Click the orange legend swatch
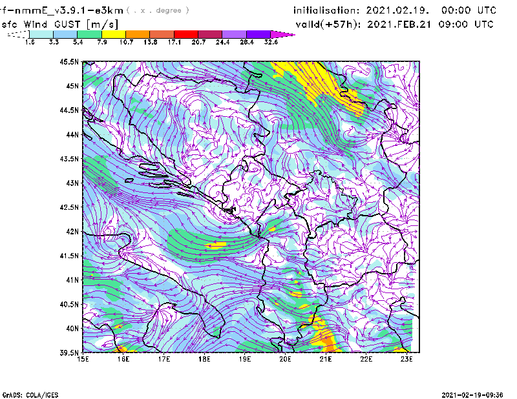517x399 pixels. (x=138, y=34)
